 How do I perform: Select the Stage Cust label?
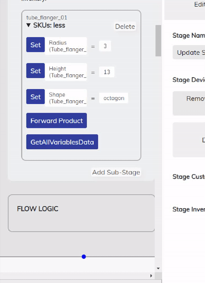coord(189,176)
